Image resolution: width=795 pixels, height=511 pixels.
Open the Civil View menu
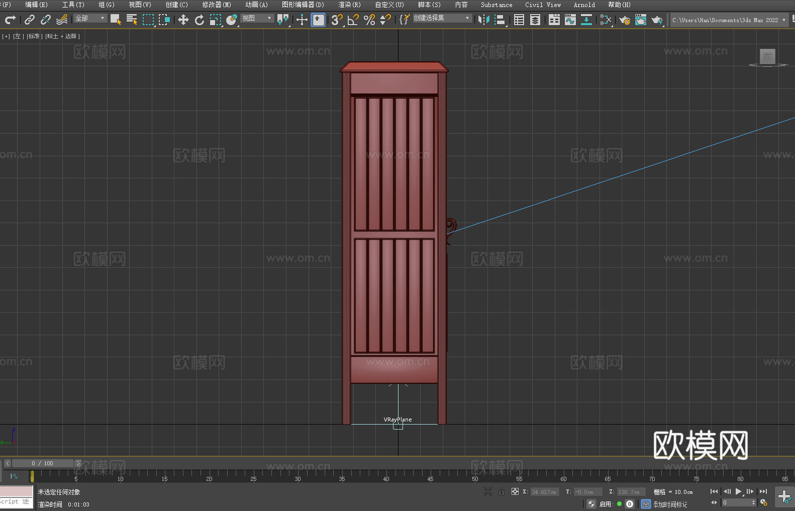coord(543,5)
